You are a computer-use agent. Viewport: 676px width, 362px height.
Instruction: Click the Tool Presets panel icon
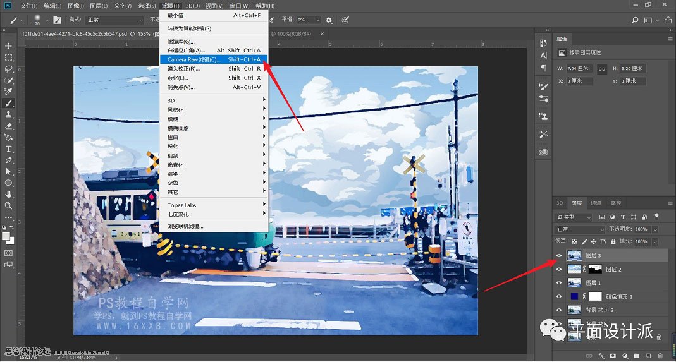543,135
